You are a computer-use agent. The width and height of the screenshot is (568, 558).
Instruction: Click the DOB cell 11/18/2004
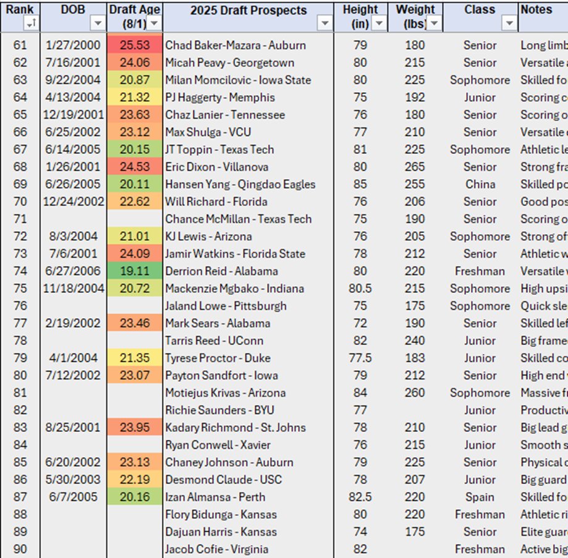point(73,289)
